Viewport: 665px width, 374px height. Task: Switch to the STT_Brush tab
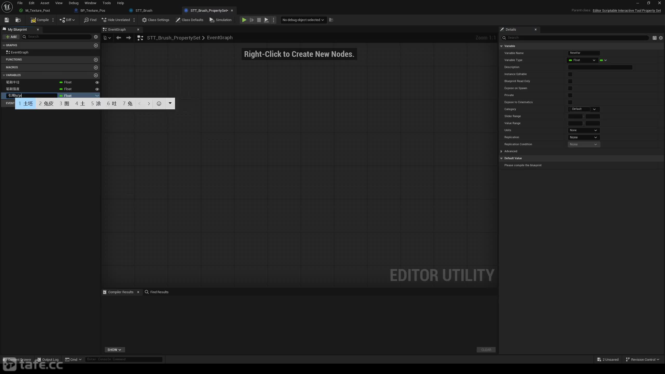coord(144,11)
